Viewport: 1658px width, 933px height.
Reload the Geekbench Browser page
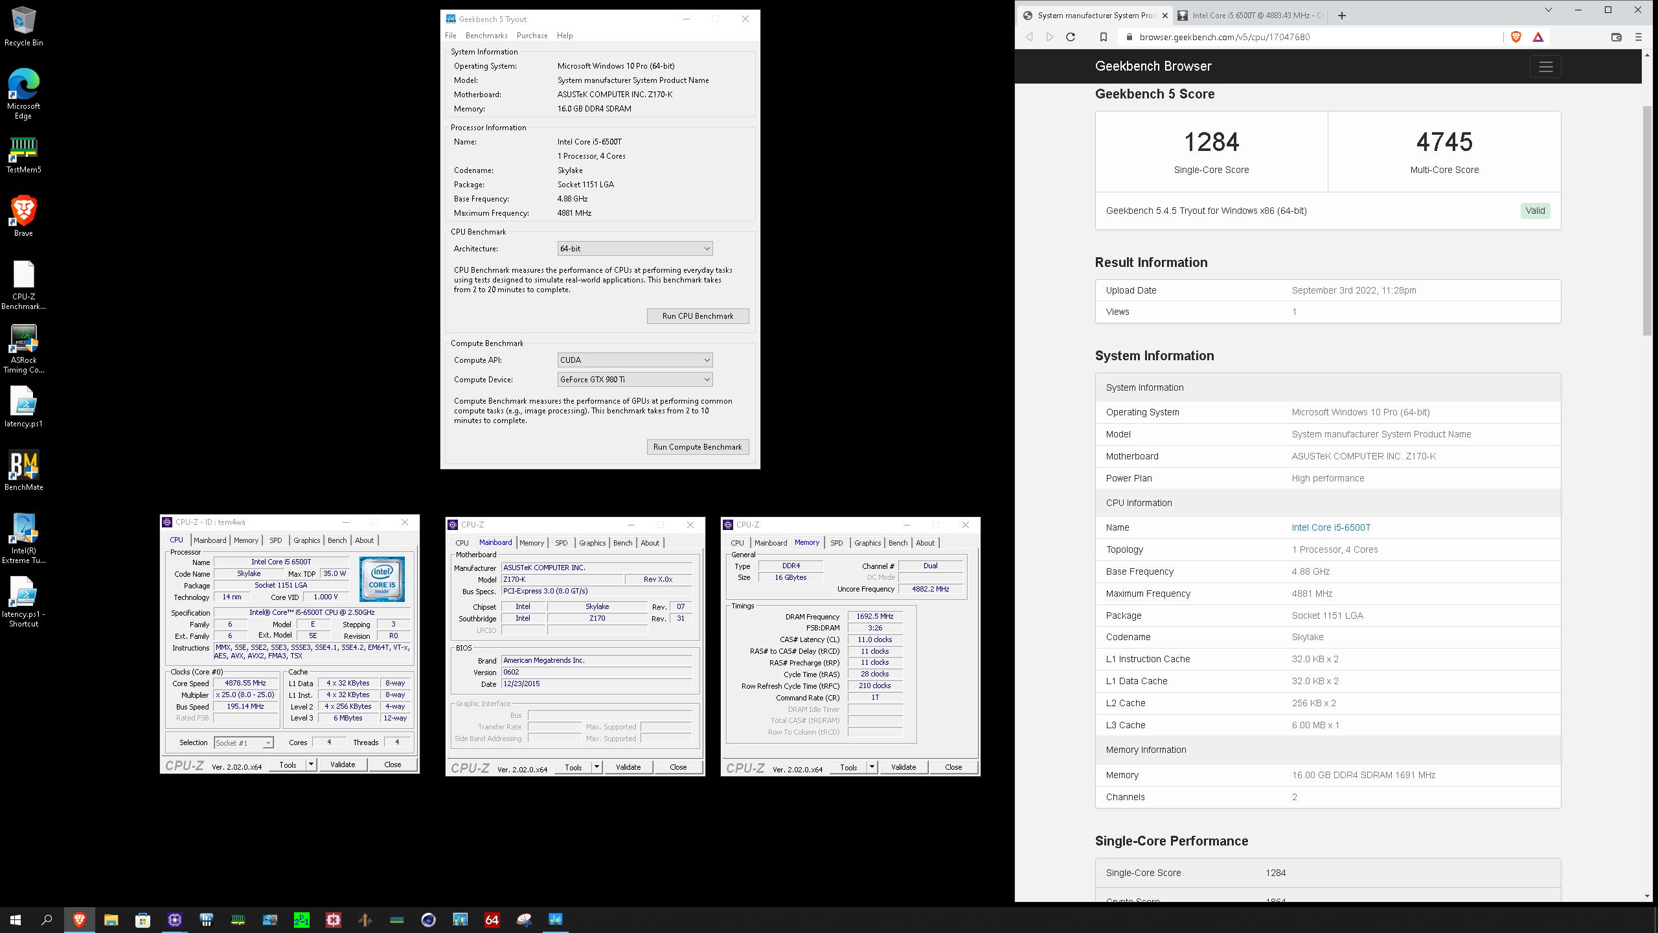point(1071,37)
